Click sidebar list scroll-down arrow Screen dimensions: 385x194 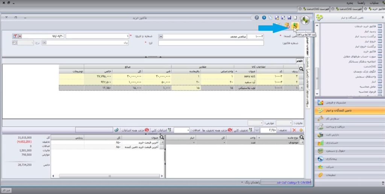pos(317,94)
